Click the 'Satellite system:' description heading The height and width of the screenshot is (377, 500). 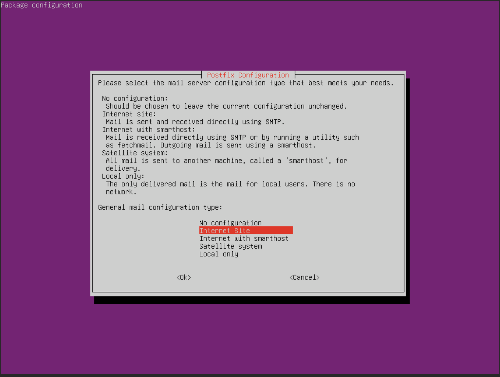click(135, 153)
